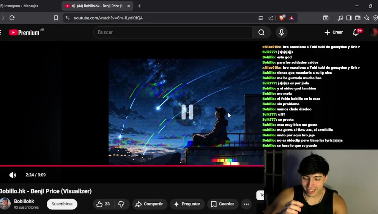Image resolution: width=378 pixels, height=214 pixels.
Task: Click the install app icon in address bar
Action: pos(261,18)
